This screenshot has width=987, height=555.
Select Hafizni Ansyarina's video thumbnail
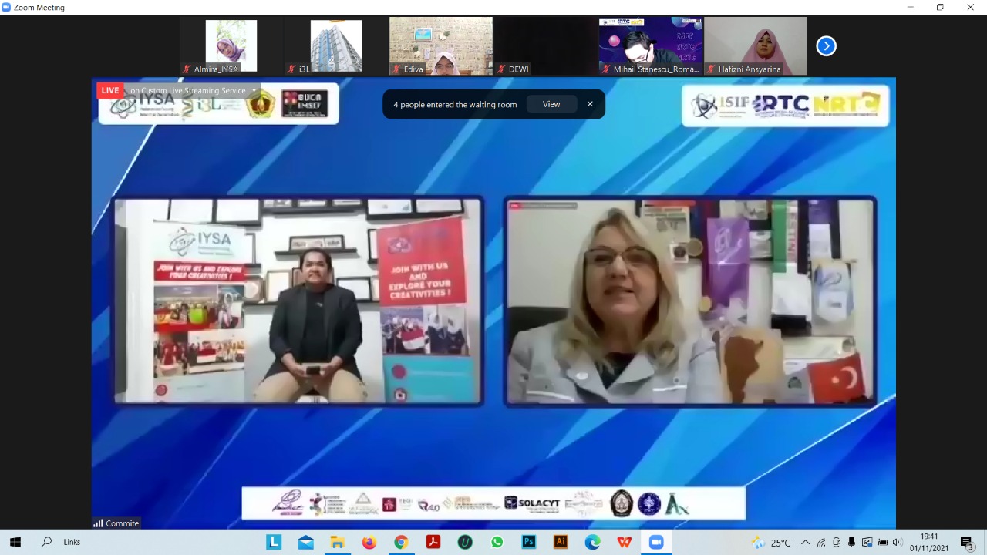point(755,46)
